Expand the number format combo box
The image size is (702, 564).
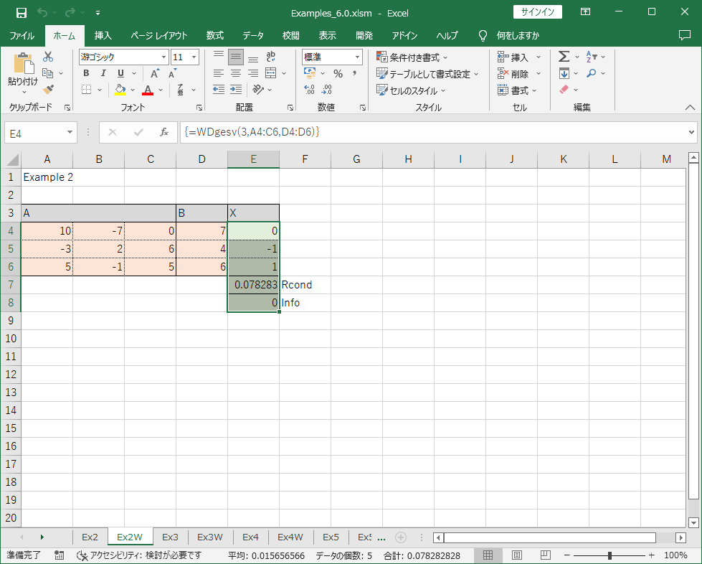click(358, 57)
